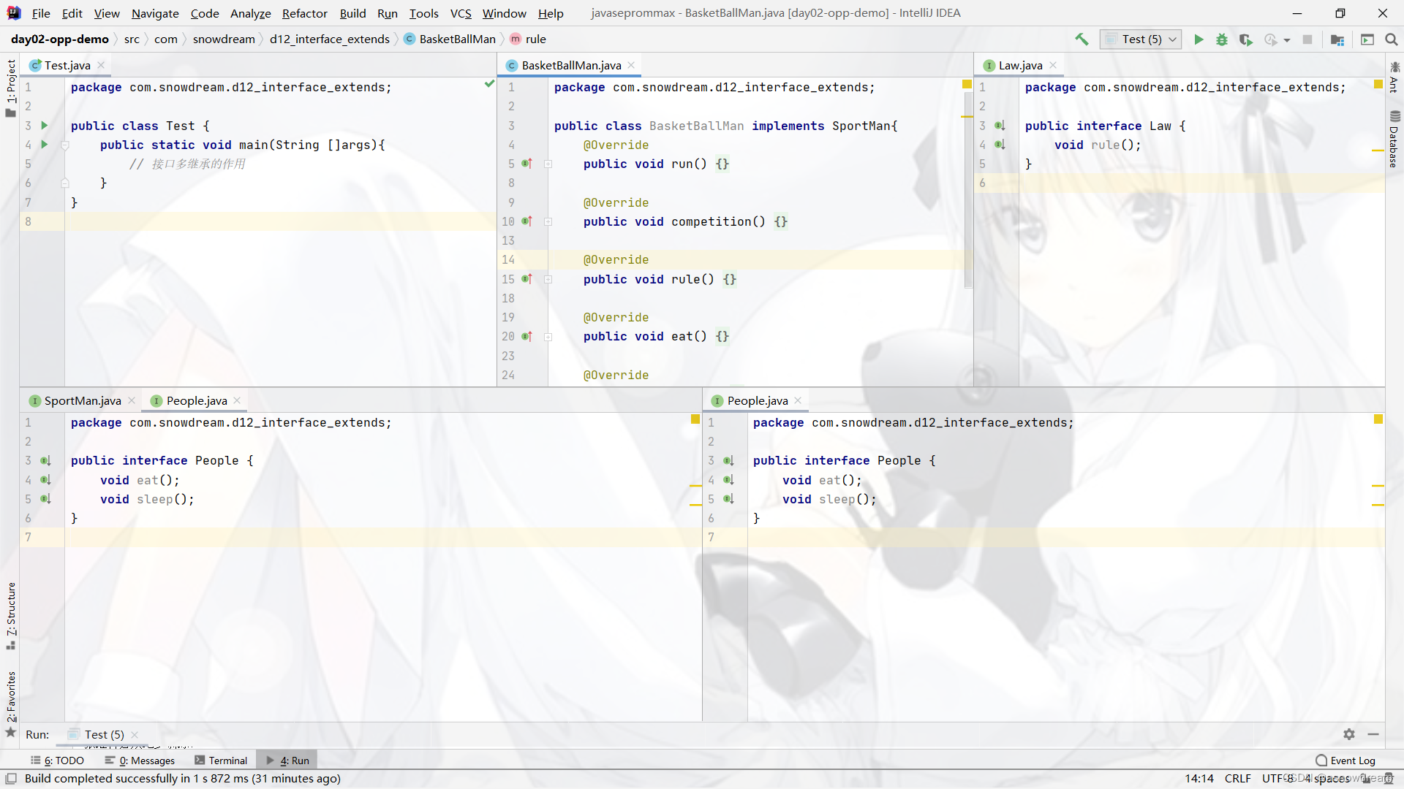Open Run tool window settings gear

point(1349,734)
